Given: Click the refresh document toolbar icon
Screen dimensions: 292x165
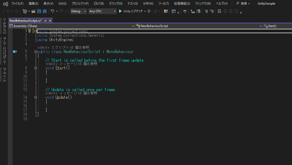Looking at the screenshot, I should [198, 11].
